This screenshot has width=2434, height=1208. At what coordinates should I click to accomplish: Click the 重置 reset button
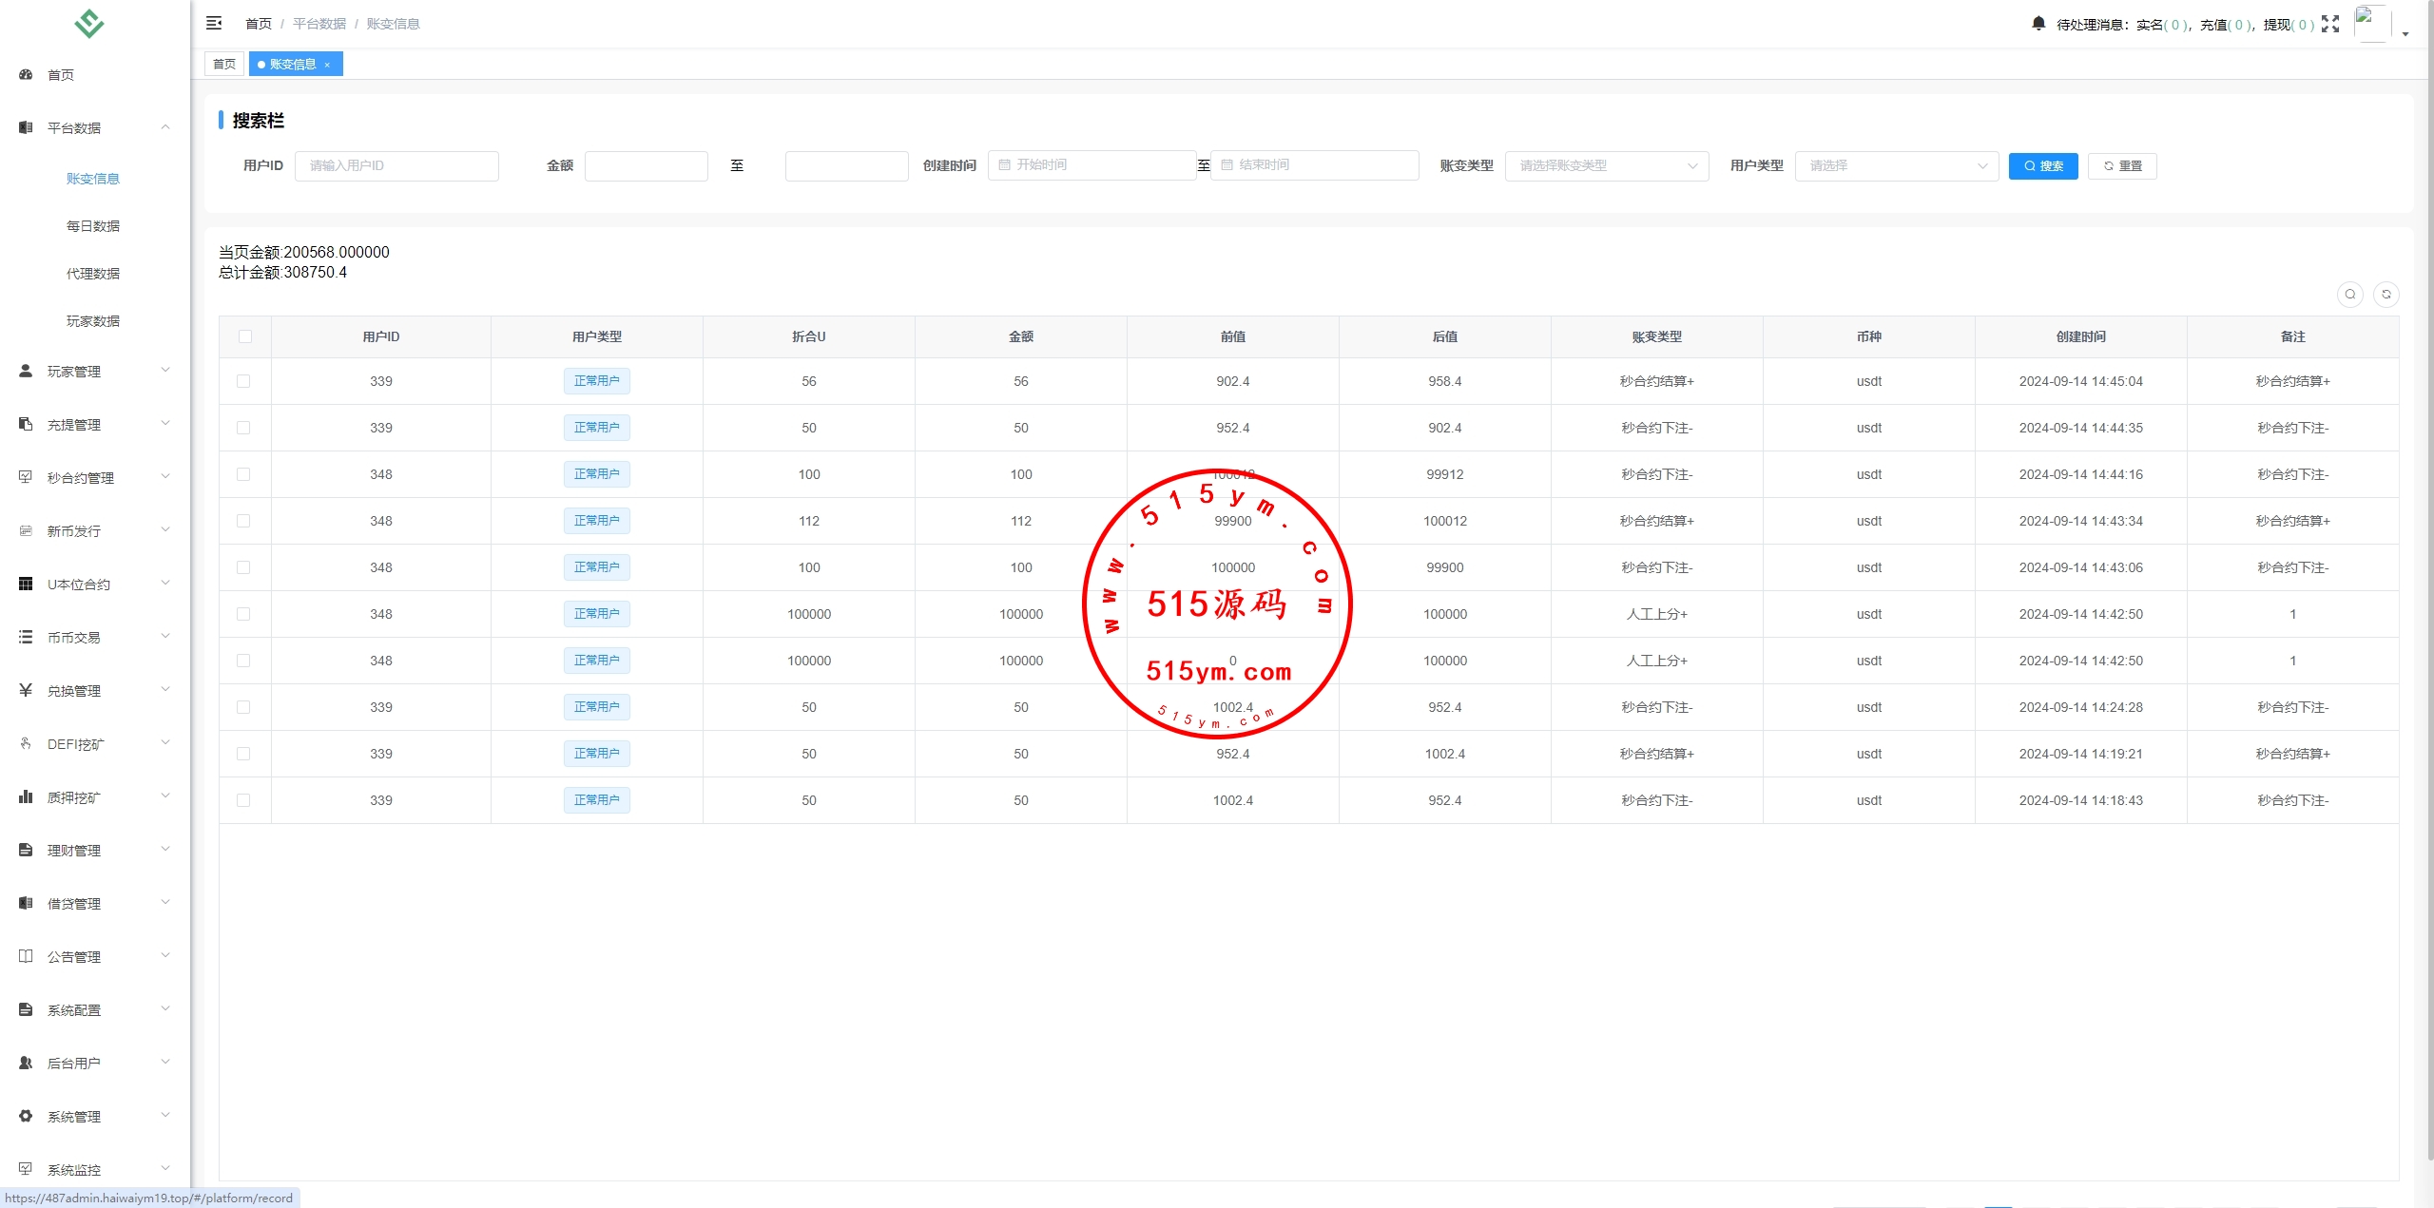tap(2122, 165)
